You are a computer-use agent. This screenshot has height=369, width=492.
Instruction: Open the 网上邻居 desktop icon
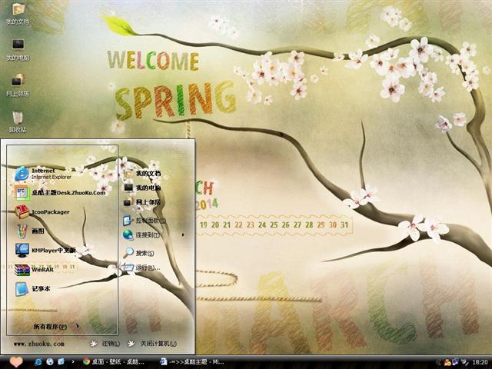point(18,85)
